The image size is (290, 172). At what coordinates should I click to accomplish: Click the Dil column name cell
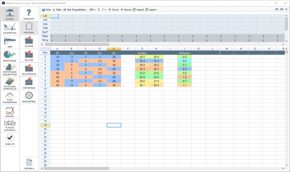(57, 53)
